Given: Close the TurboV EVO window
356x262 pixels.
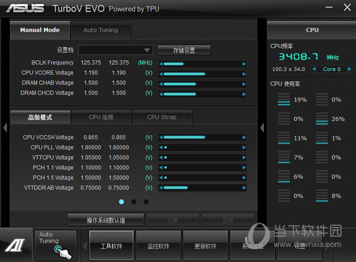Looking at the screenshot, I should 347,7.
